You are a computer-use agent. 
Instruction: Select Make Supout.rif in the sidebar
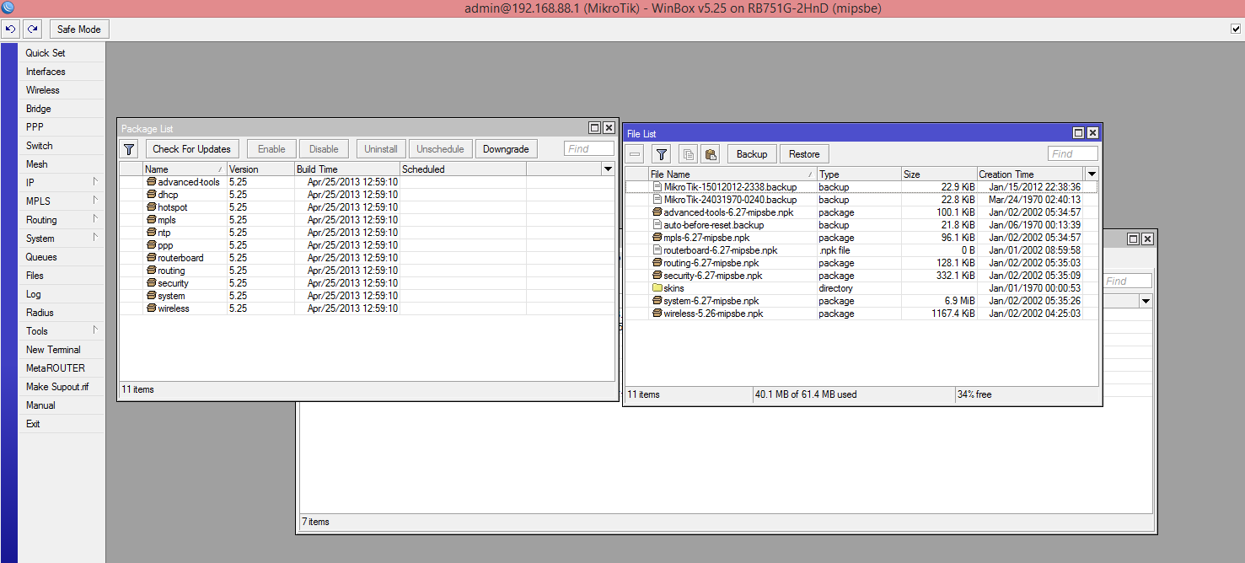62,387
